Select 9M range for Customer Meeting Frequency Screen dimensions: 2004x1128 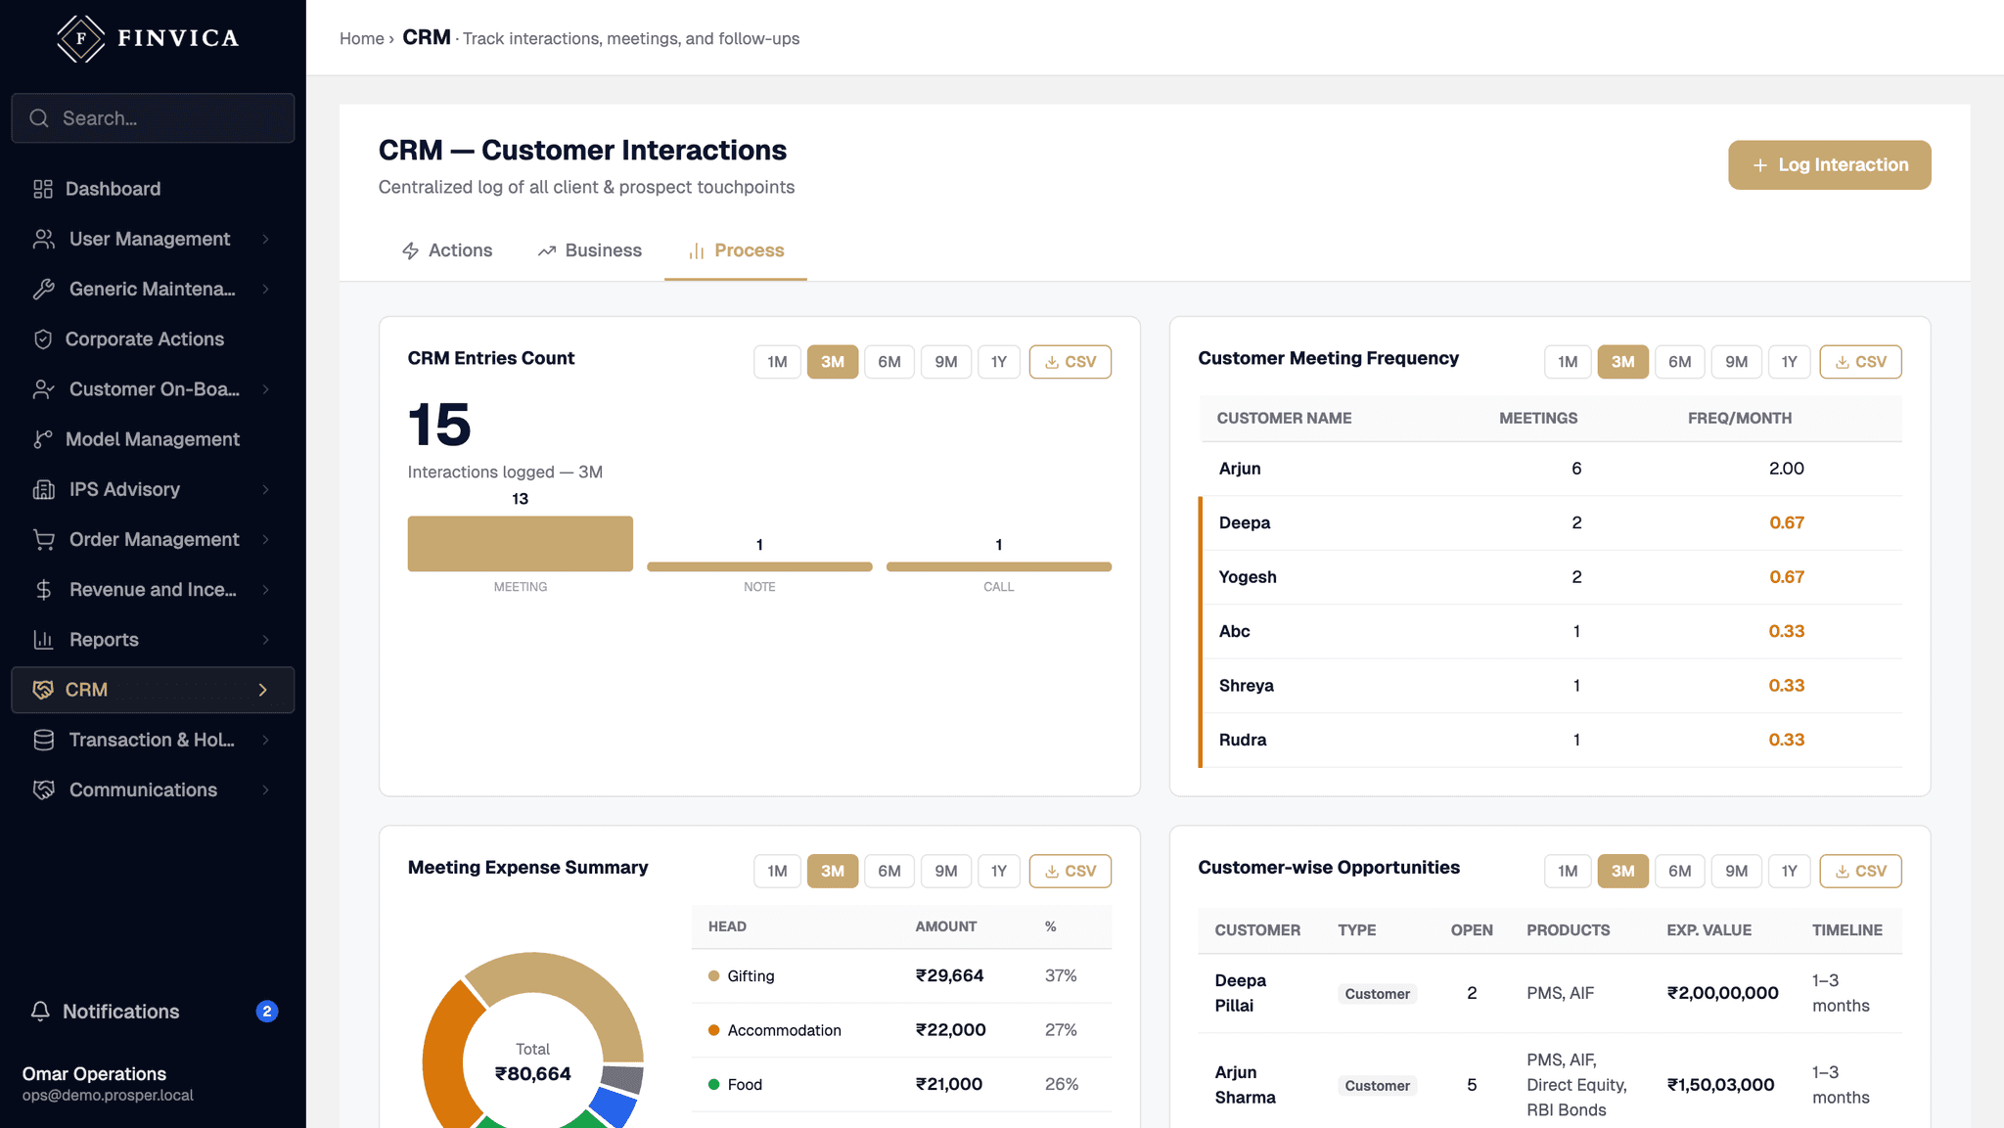(1736, 362)
